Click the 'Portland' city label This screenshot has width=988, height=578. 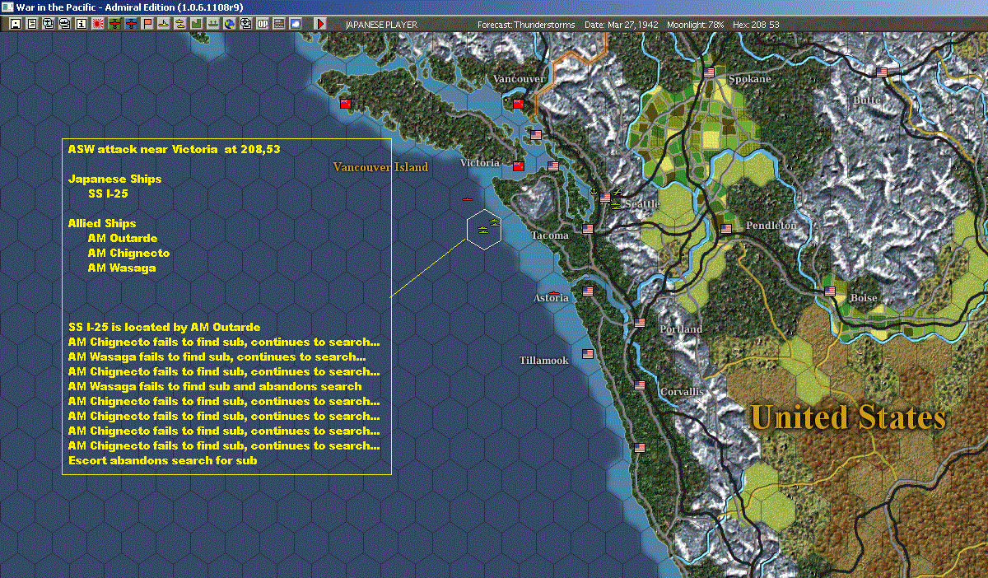pyautogui.click(x=681, y=329)
